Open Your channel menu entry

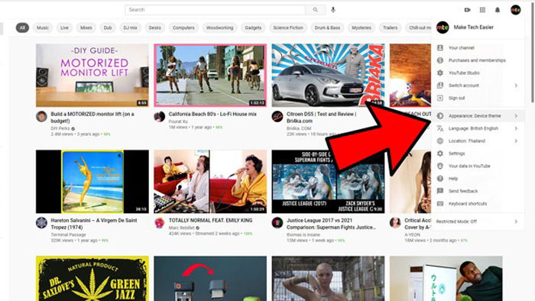pyautogui.click(x=462, y=47)
